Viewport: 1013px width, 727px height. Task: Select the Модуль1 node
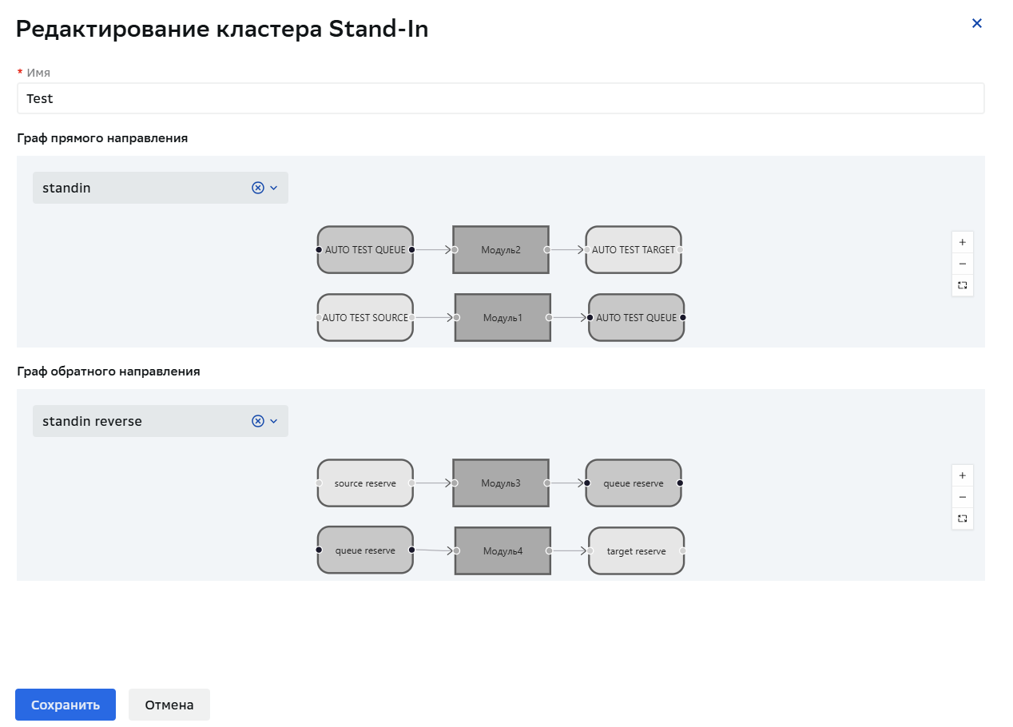click(x=503, y=318)
